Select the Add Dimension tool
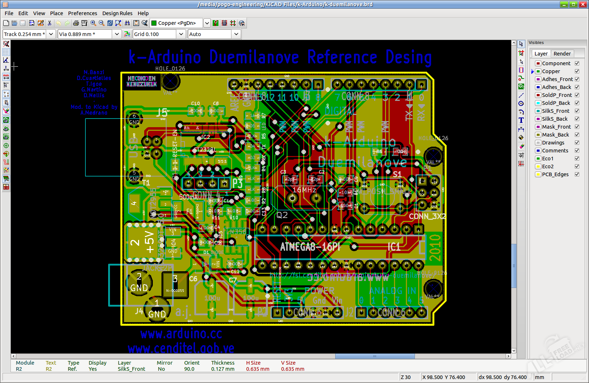 pos(521,129)
